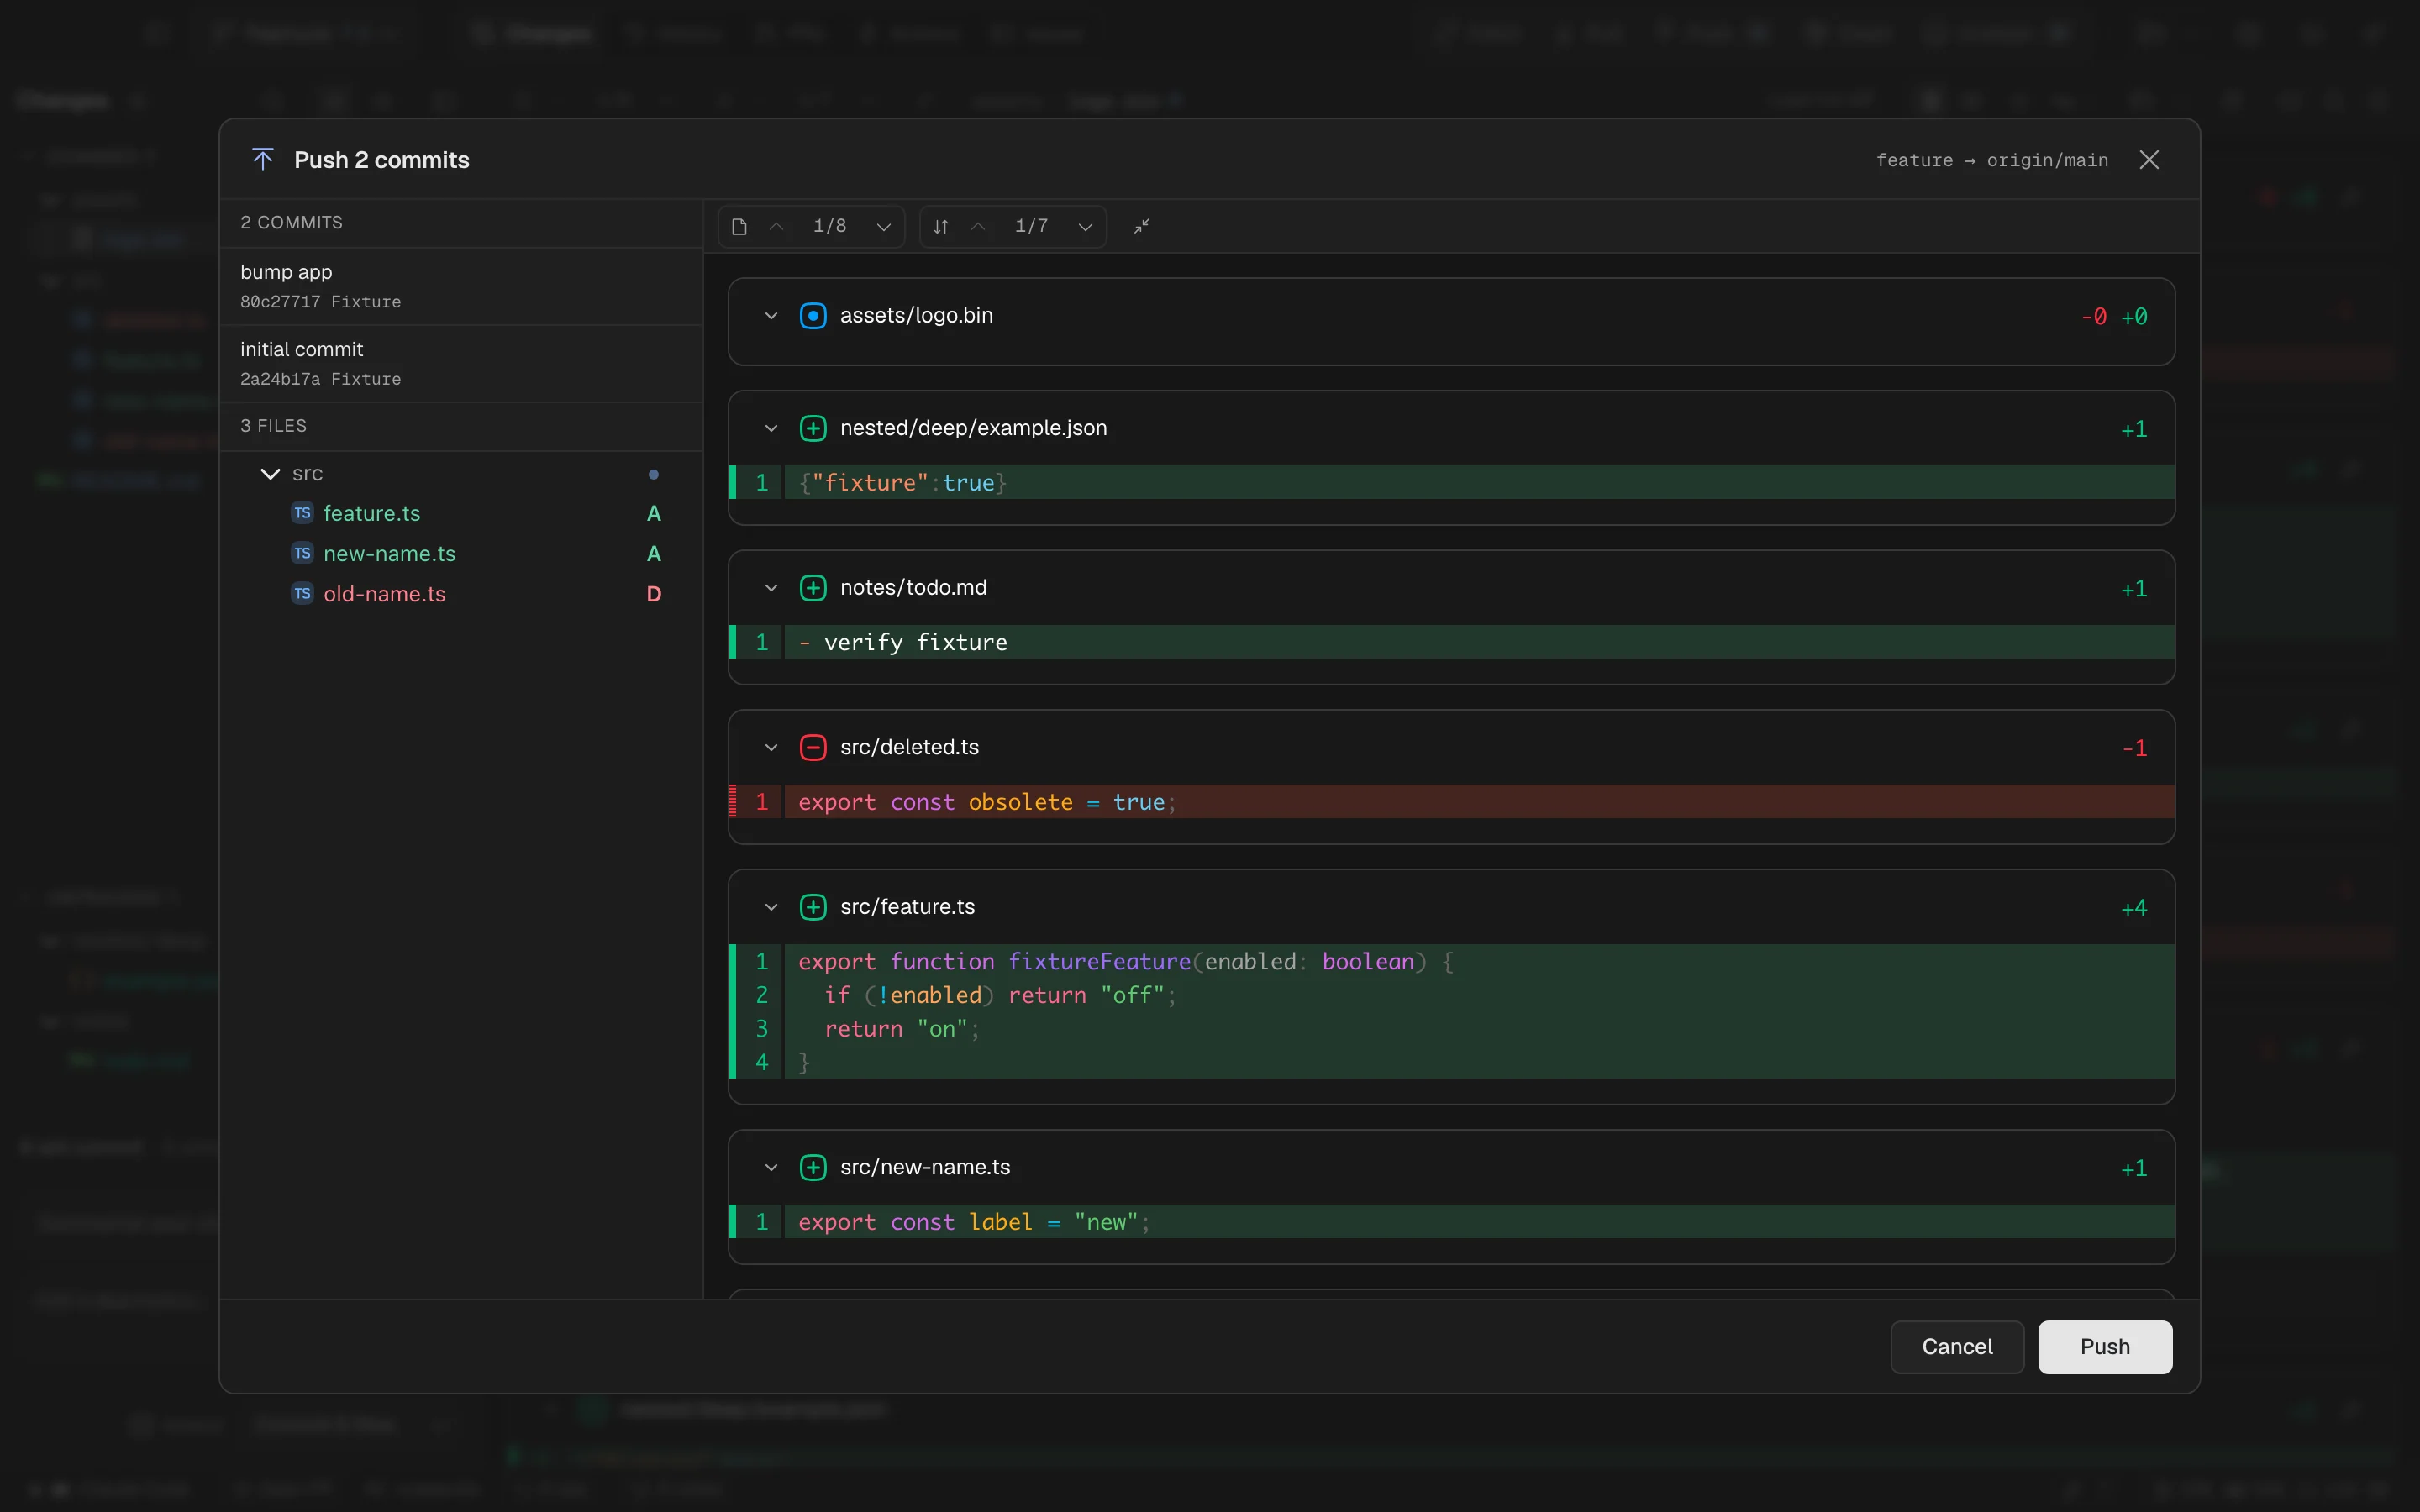Jump to next file with chevron after 1/8
The image size is (2420, 1512).
(883, 227)
